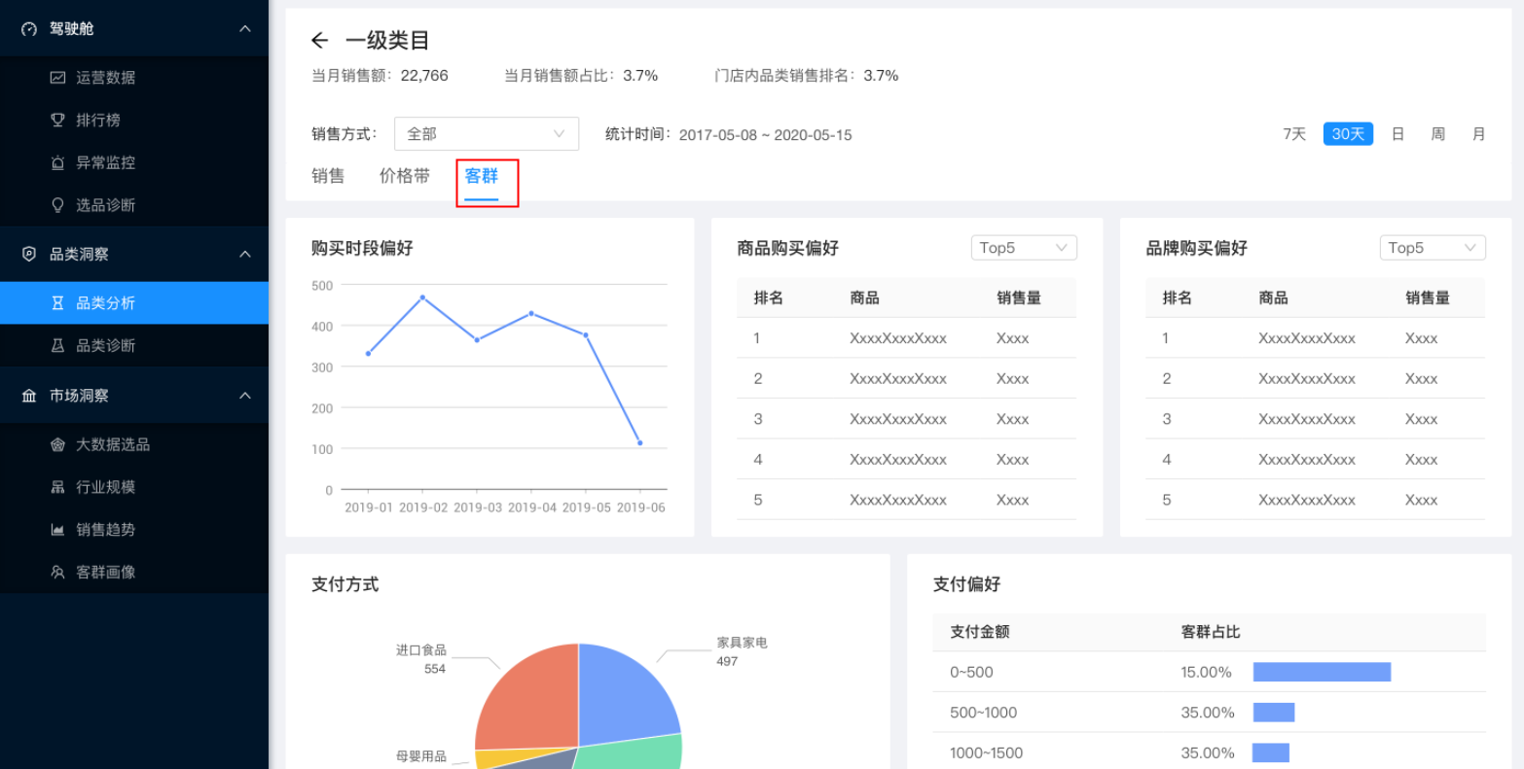
Task: Select the 月 granularity option
Action: point(1478,134)
